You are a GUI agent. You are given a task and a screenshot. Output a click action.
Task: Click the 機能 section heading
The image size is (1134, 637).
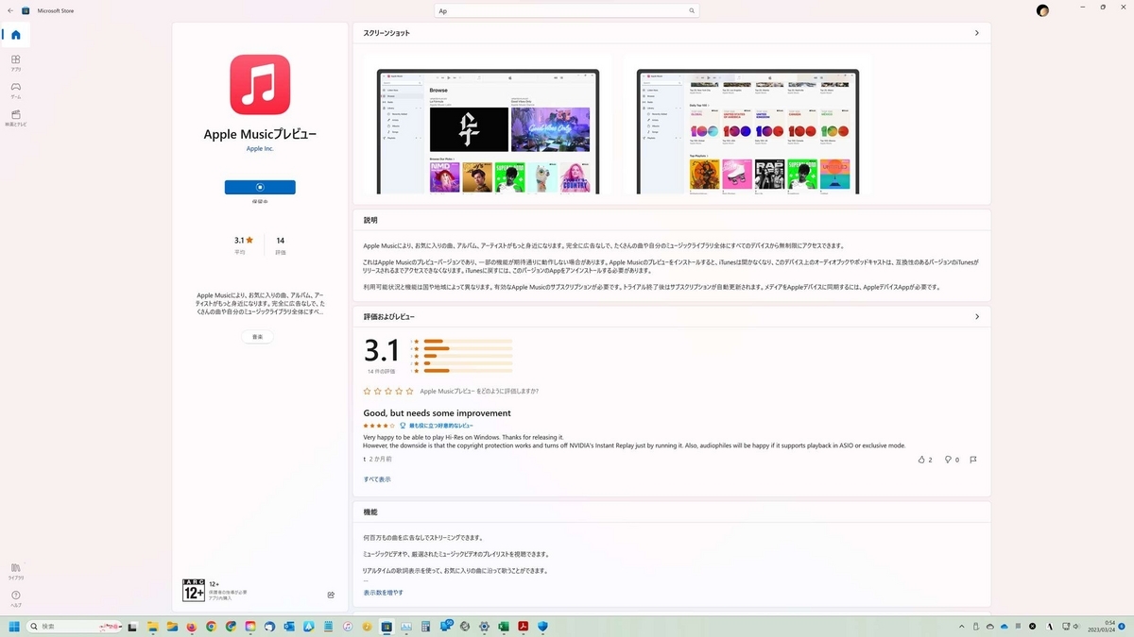point(370,511)
